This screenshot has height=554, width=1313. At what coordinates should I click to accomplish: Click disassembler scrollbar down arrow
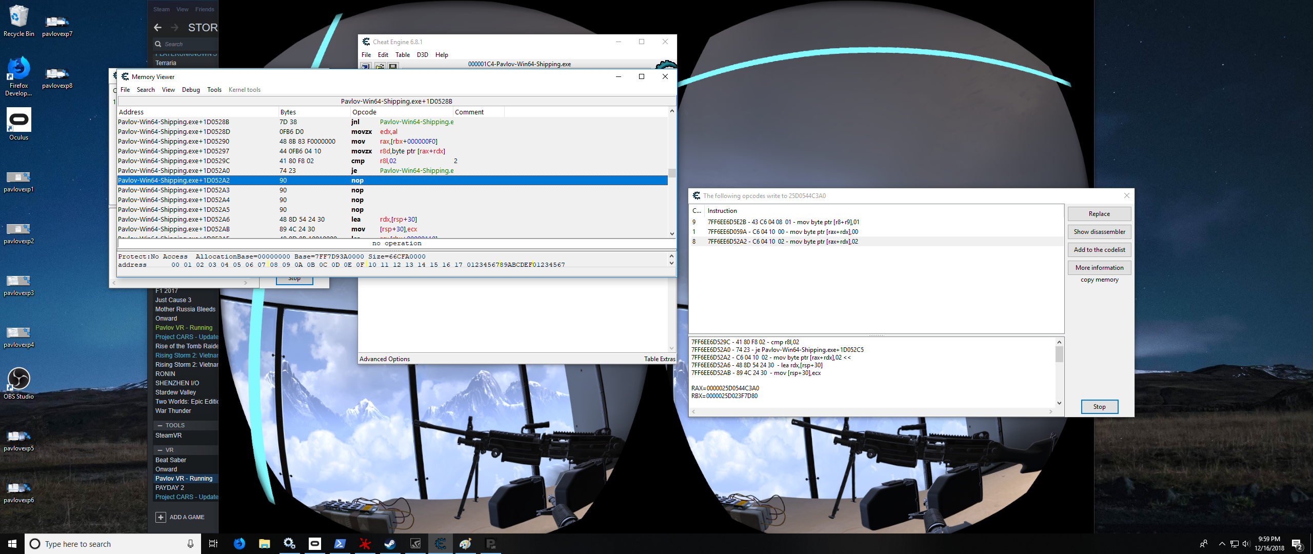pos(672,233)
